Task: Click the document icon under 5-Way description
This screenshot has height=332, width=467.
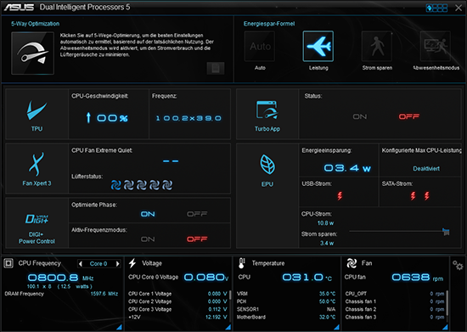Action: point(216,69)
